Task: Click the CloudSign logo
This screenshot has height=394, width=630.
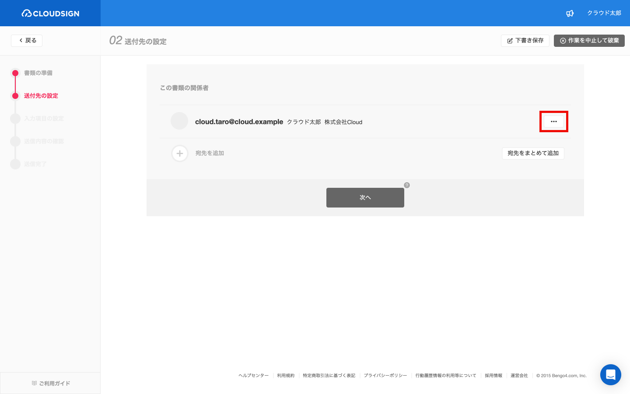Action: coord(50,13)
